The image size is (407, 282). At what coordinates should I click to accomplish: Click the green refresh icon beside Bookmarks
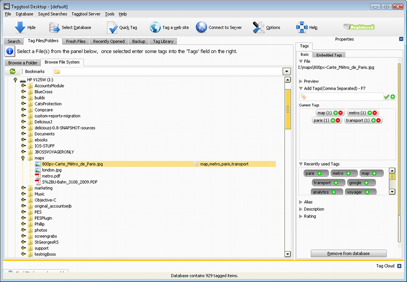click(x=12, y=71)
